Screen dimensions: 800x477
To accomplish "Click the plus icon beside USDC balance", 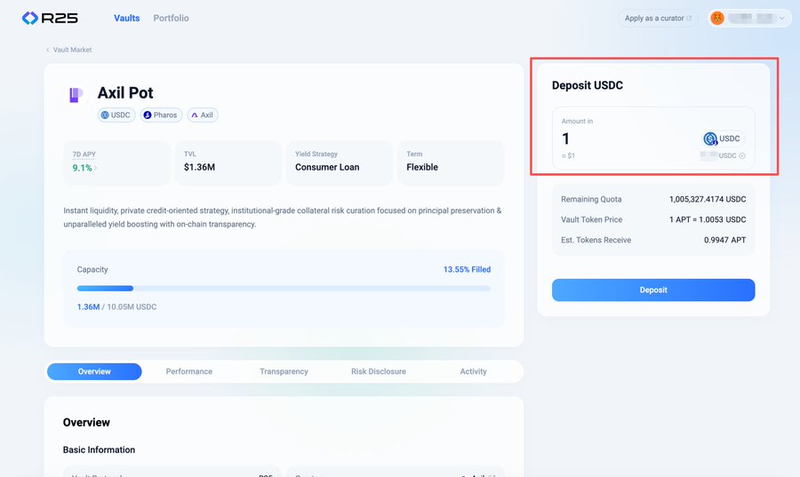I will (x=742, y=156).
